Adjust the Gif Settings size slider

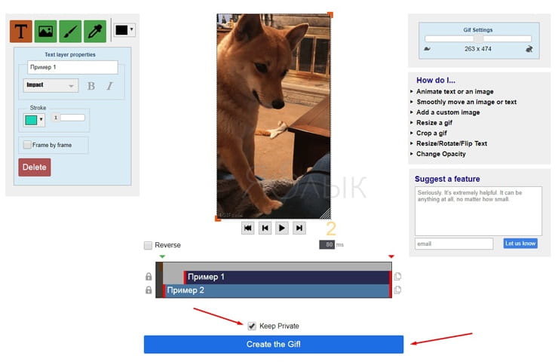(478, 38)
